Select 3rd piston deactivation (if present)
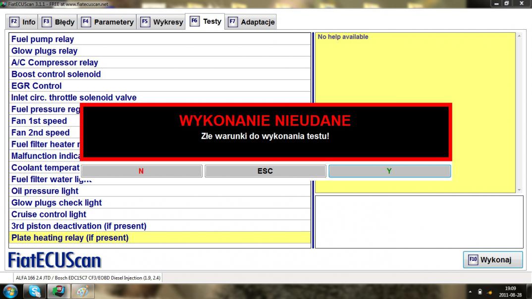 (160, 226)
